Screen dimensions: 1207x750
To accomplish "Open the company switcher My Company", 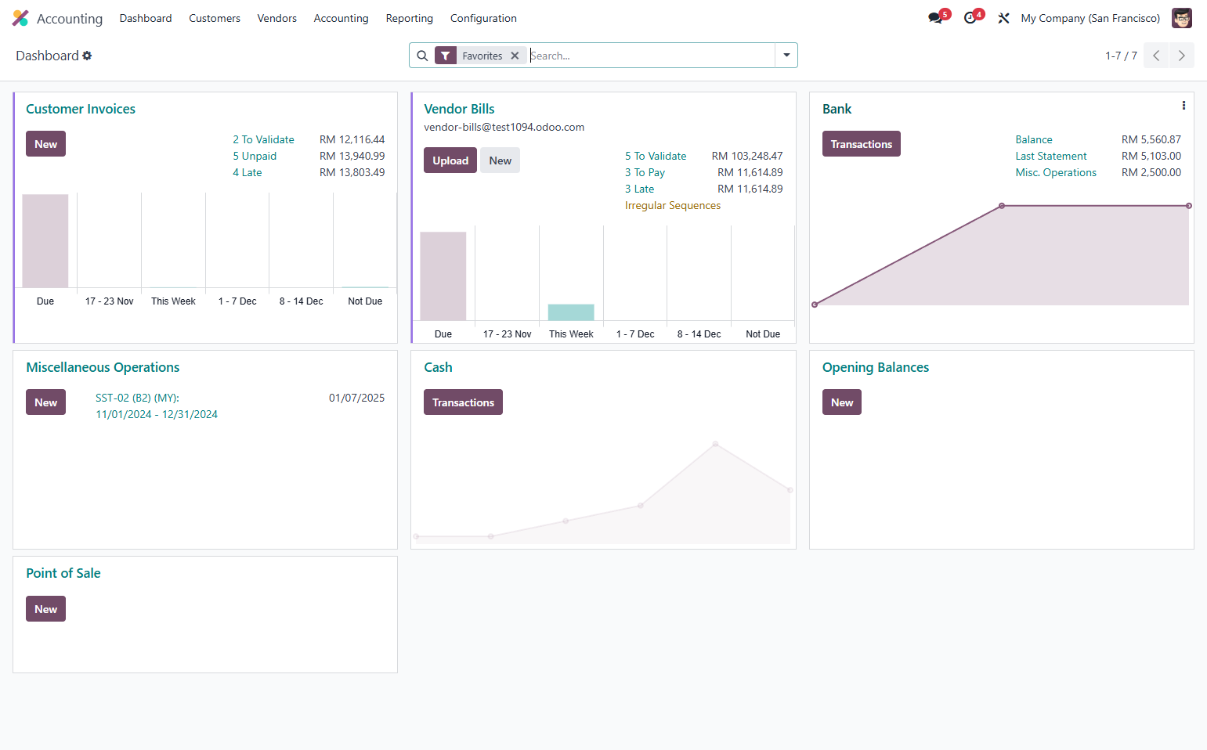I will coord(1090,18).
